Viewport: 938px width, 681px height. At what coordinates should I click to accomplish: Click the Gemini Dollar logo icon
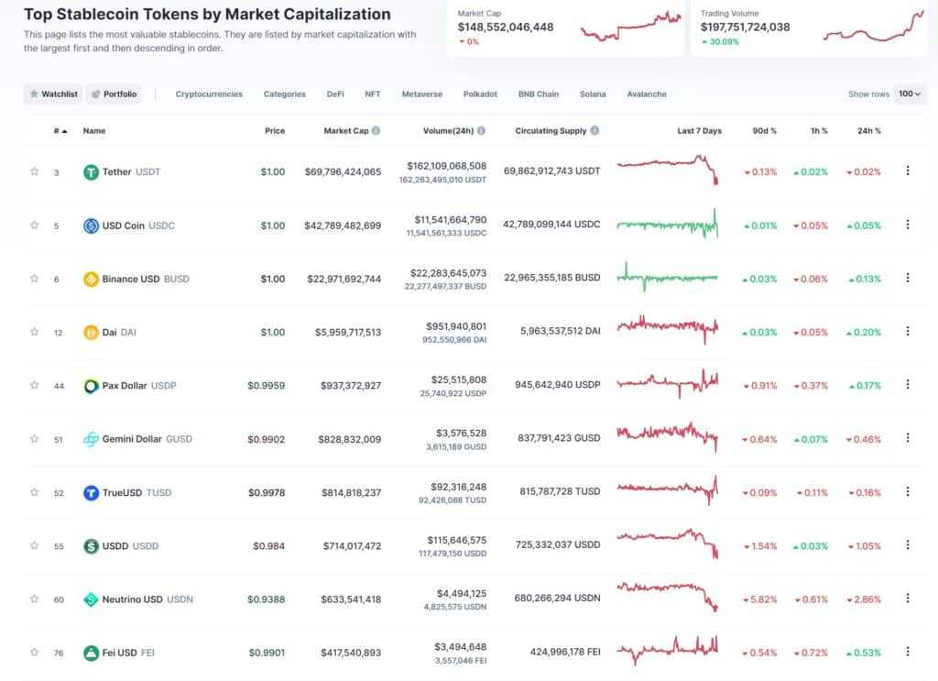point(91,439)
